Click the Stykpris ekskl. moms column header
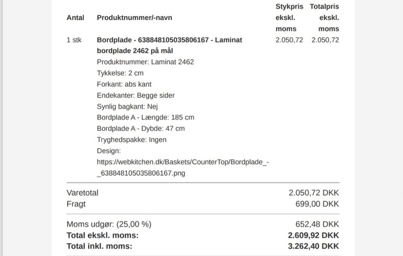The height and width of the screenshot is (256, 403). 289,18
